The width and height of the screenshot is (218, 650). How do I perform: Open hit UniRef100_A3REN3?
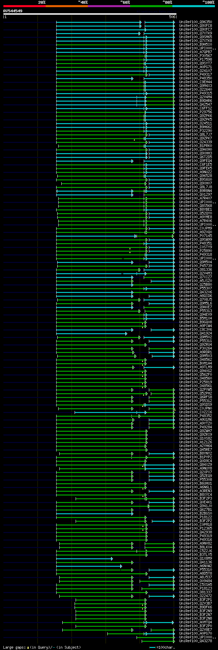pos(196,491)
